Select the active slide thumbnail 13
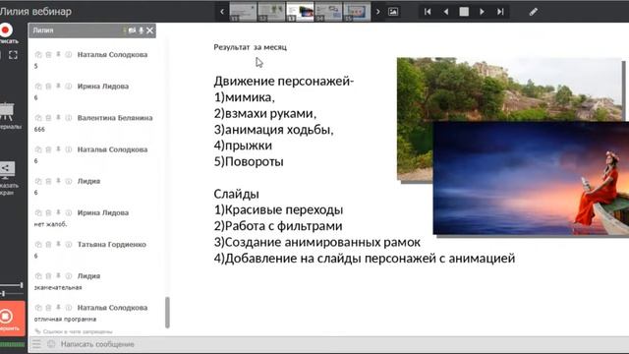629x354 pixels. coord(300,12)
